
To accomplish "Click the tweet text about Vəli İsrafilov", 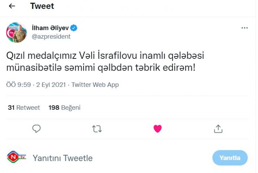I will pyautogui.click(x=103, y=61).
